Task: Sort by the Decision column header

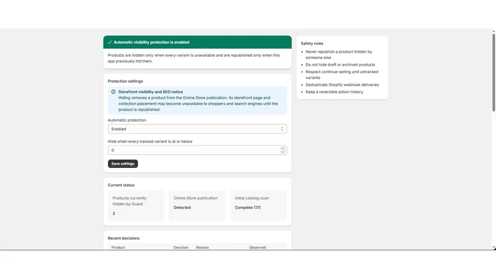Action: tap(180, 247)
